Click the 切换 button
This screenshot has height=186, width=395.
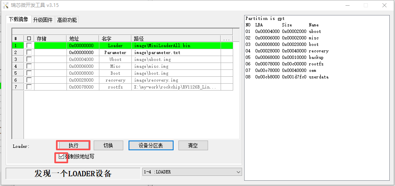108,145
